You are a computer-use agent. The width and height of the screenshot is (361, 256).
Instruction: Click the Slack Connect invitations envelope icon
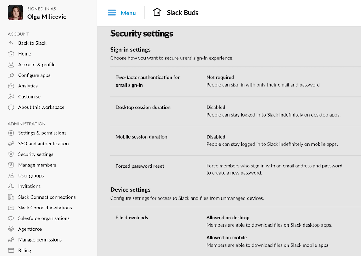click(11, 208)
